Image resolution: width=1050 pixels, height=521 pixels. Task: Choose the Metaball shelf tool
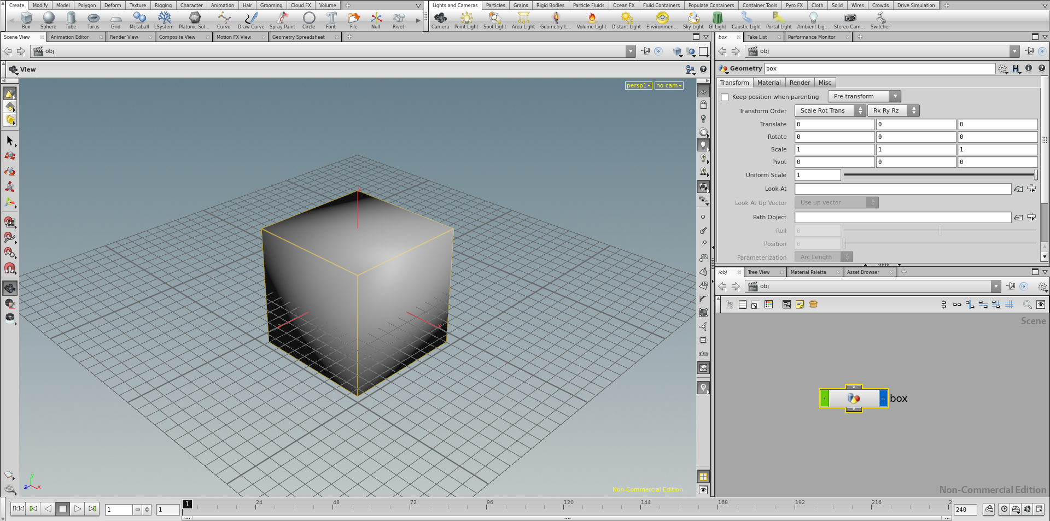tap(139, 20)
